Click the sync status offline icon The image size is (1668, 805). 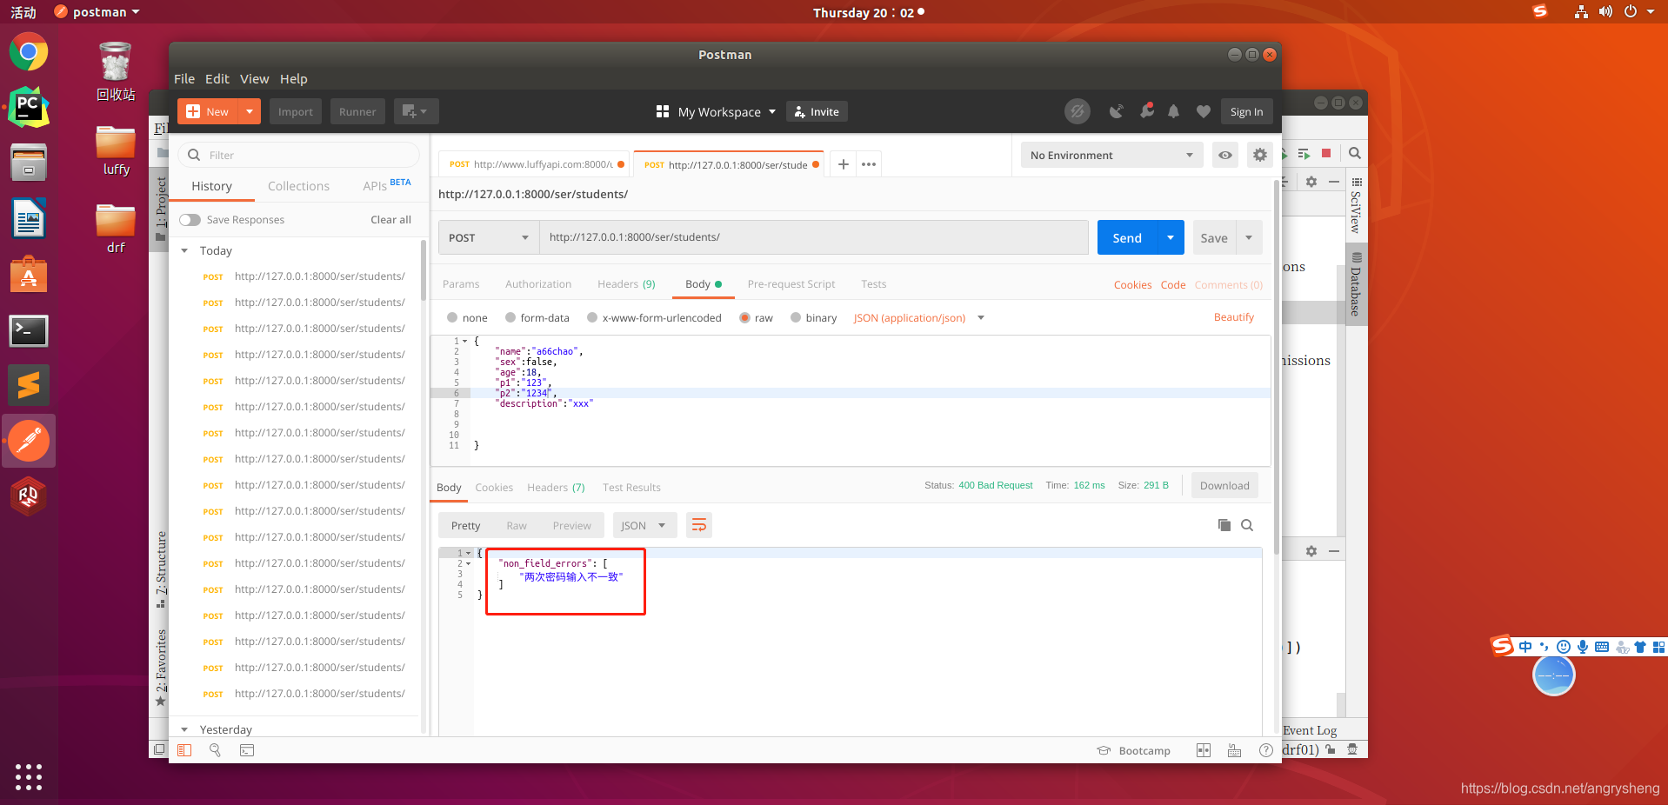point(1078,111)
